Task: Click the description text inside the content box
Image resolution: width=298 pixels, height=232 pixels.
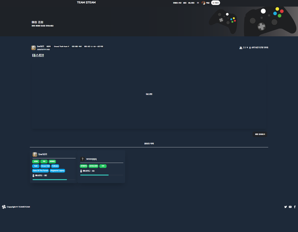Action: (x=149, y=94)
